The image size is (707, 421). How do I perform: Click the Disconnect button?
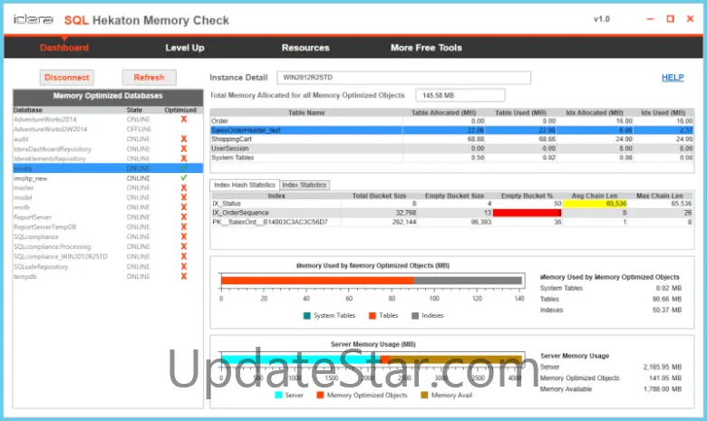(67, 78)
